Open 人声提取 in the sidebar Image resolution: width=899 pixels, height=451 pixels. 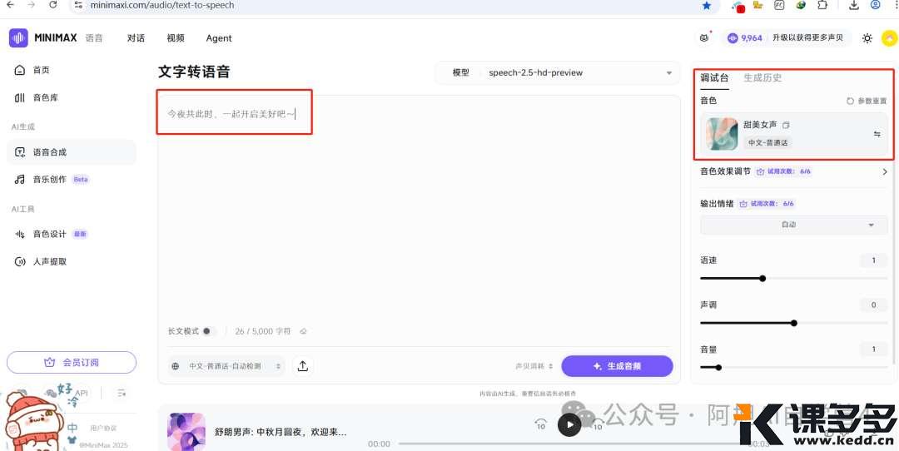coord(40,261)
